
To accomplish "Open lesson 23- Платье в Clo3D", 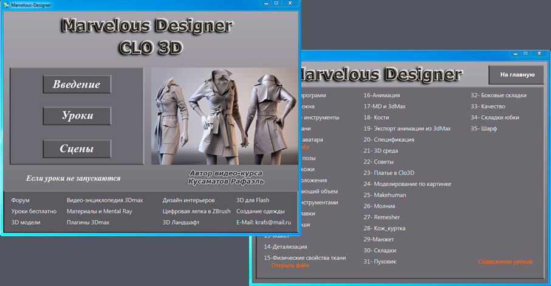I will point(389,173).
